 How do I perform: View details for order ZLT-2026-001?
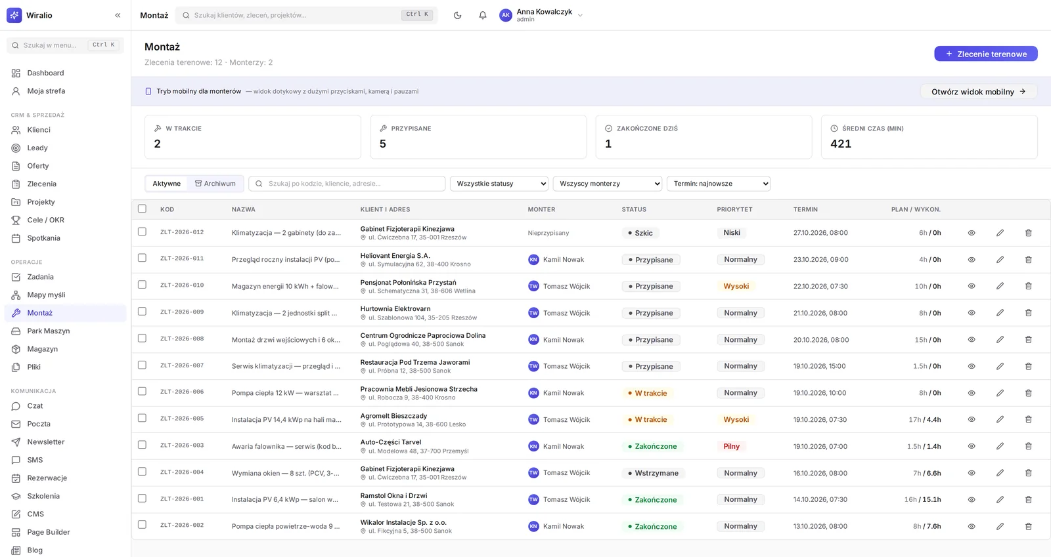click(x=972, y=500)
